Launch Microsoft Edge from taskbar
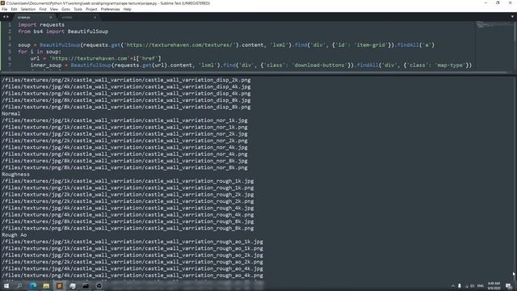 click(33, 285)
